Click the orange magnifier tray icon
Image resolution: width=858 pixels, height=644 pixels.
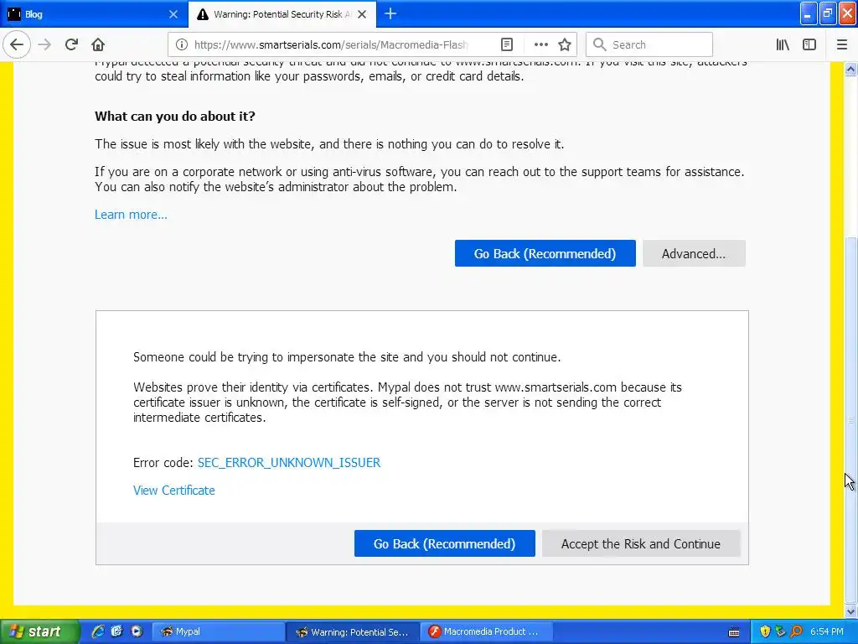point(797,632)
